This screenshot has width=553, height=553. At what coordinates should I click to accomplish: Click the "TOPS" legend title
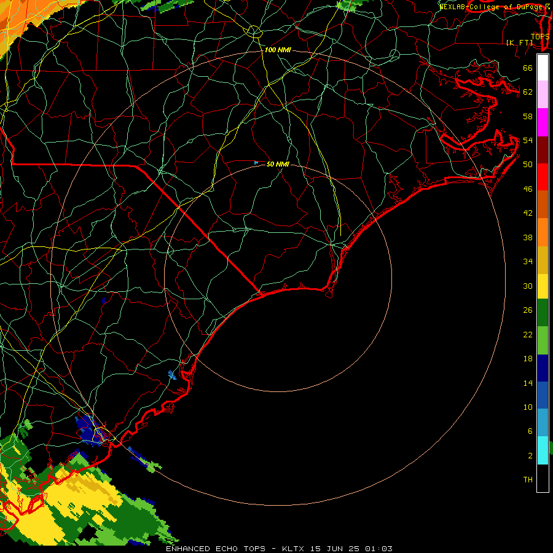[x=540, y=36]
